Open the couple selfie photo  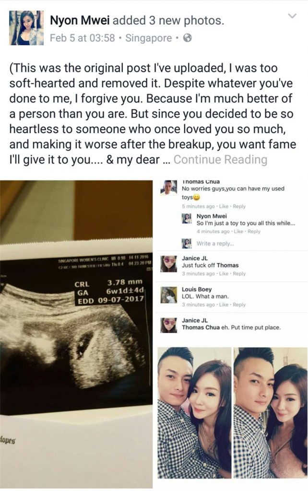(232, 413)
